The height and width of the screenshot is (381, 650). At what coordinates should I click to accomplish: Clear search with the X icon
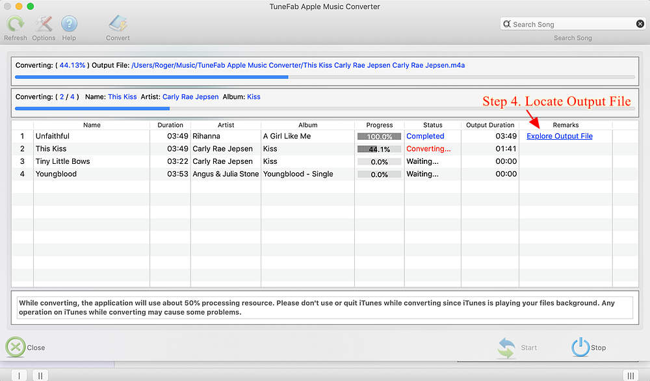click(640, 24)
